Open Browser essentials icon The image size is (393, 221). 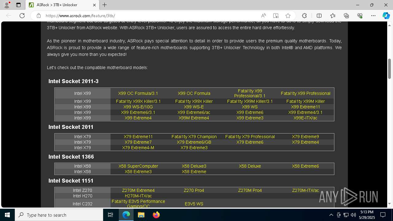point(360,16)
